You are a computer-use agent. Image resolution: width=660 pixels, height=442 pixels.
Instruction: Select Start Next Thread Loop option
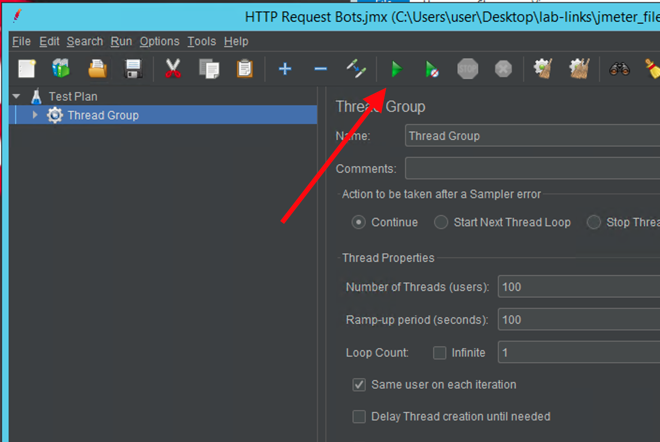click(441, 222)
